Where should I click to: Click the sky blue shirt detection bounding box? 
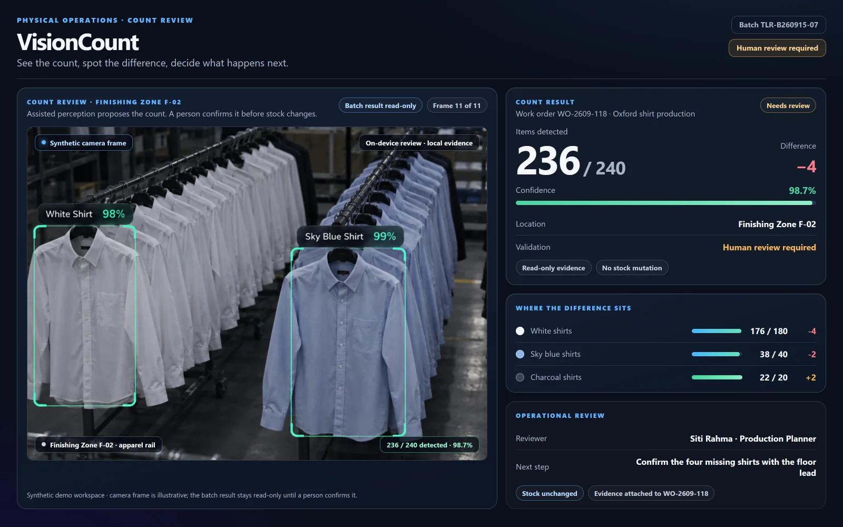[x=348, y=342]
